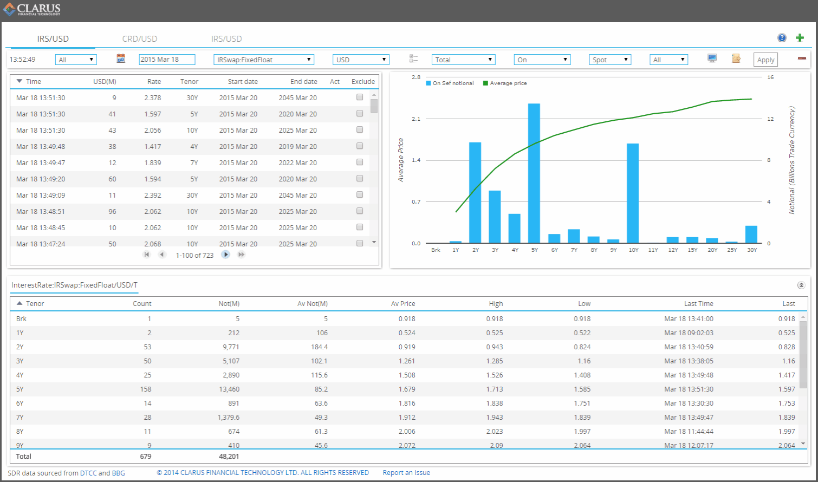
Task: Switch to the CRD/USD tab
Action: 140,39
